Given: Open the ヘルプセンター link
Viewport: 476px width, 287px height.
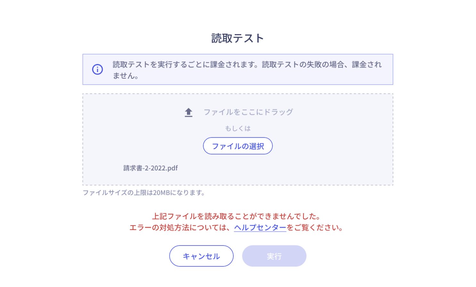Looking at the screenshot, I should (x=260, y=228).
